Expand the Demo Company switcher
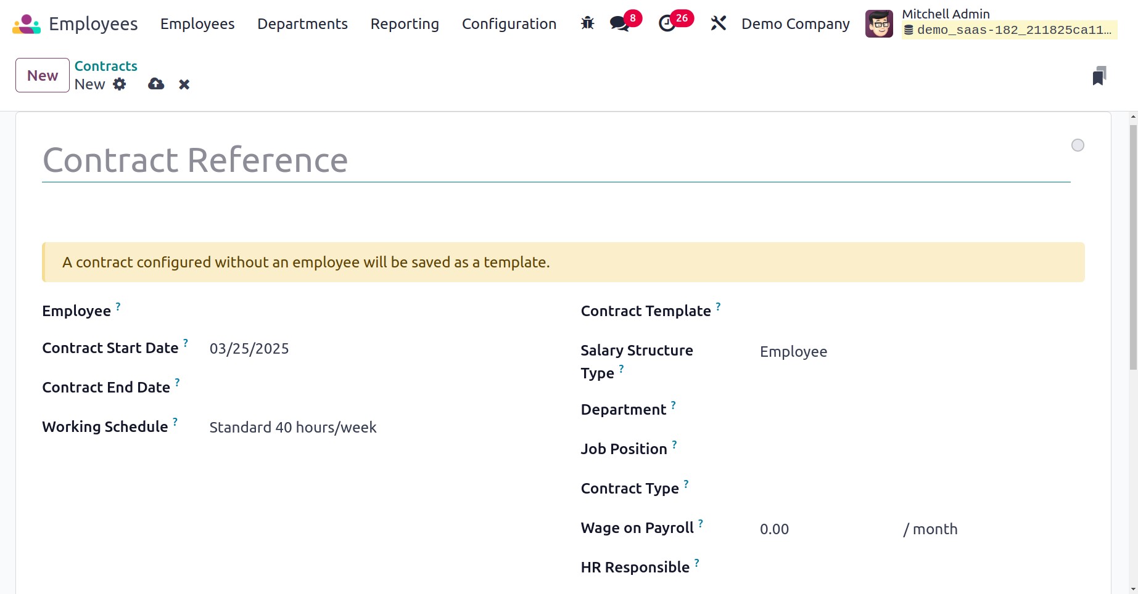The height and width of the screenshot is (594, 1138). pos(795,24)
